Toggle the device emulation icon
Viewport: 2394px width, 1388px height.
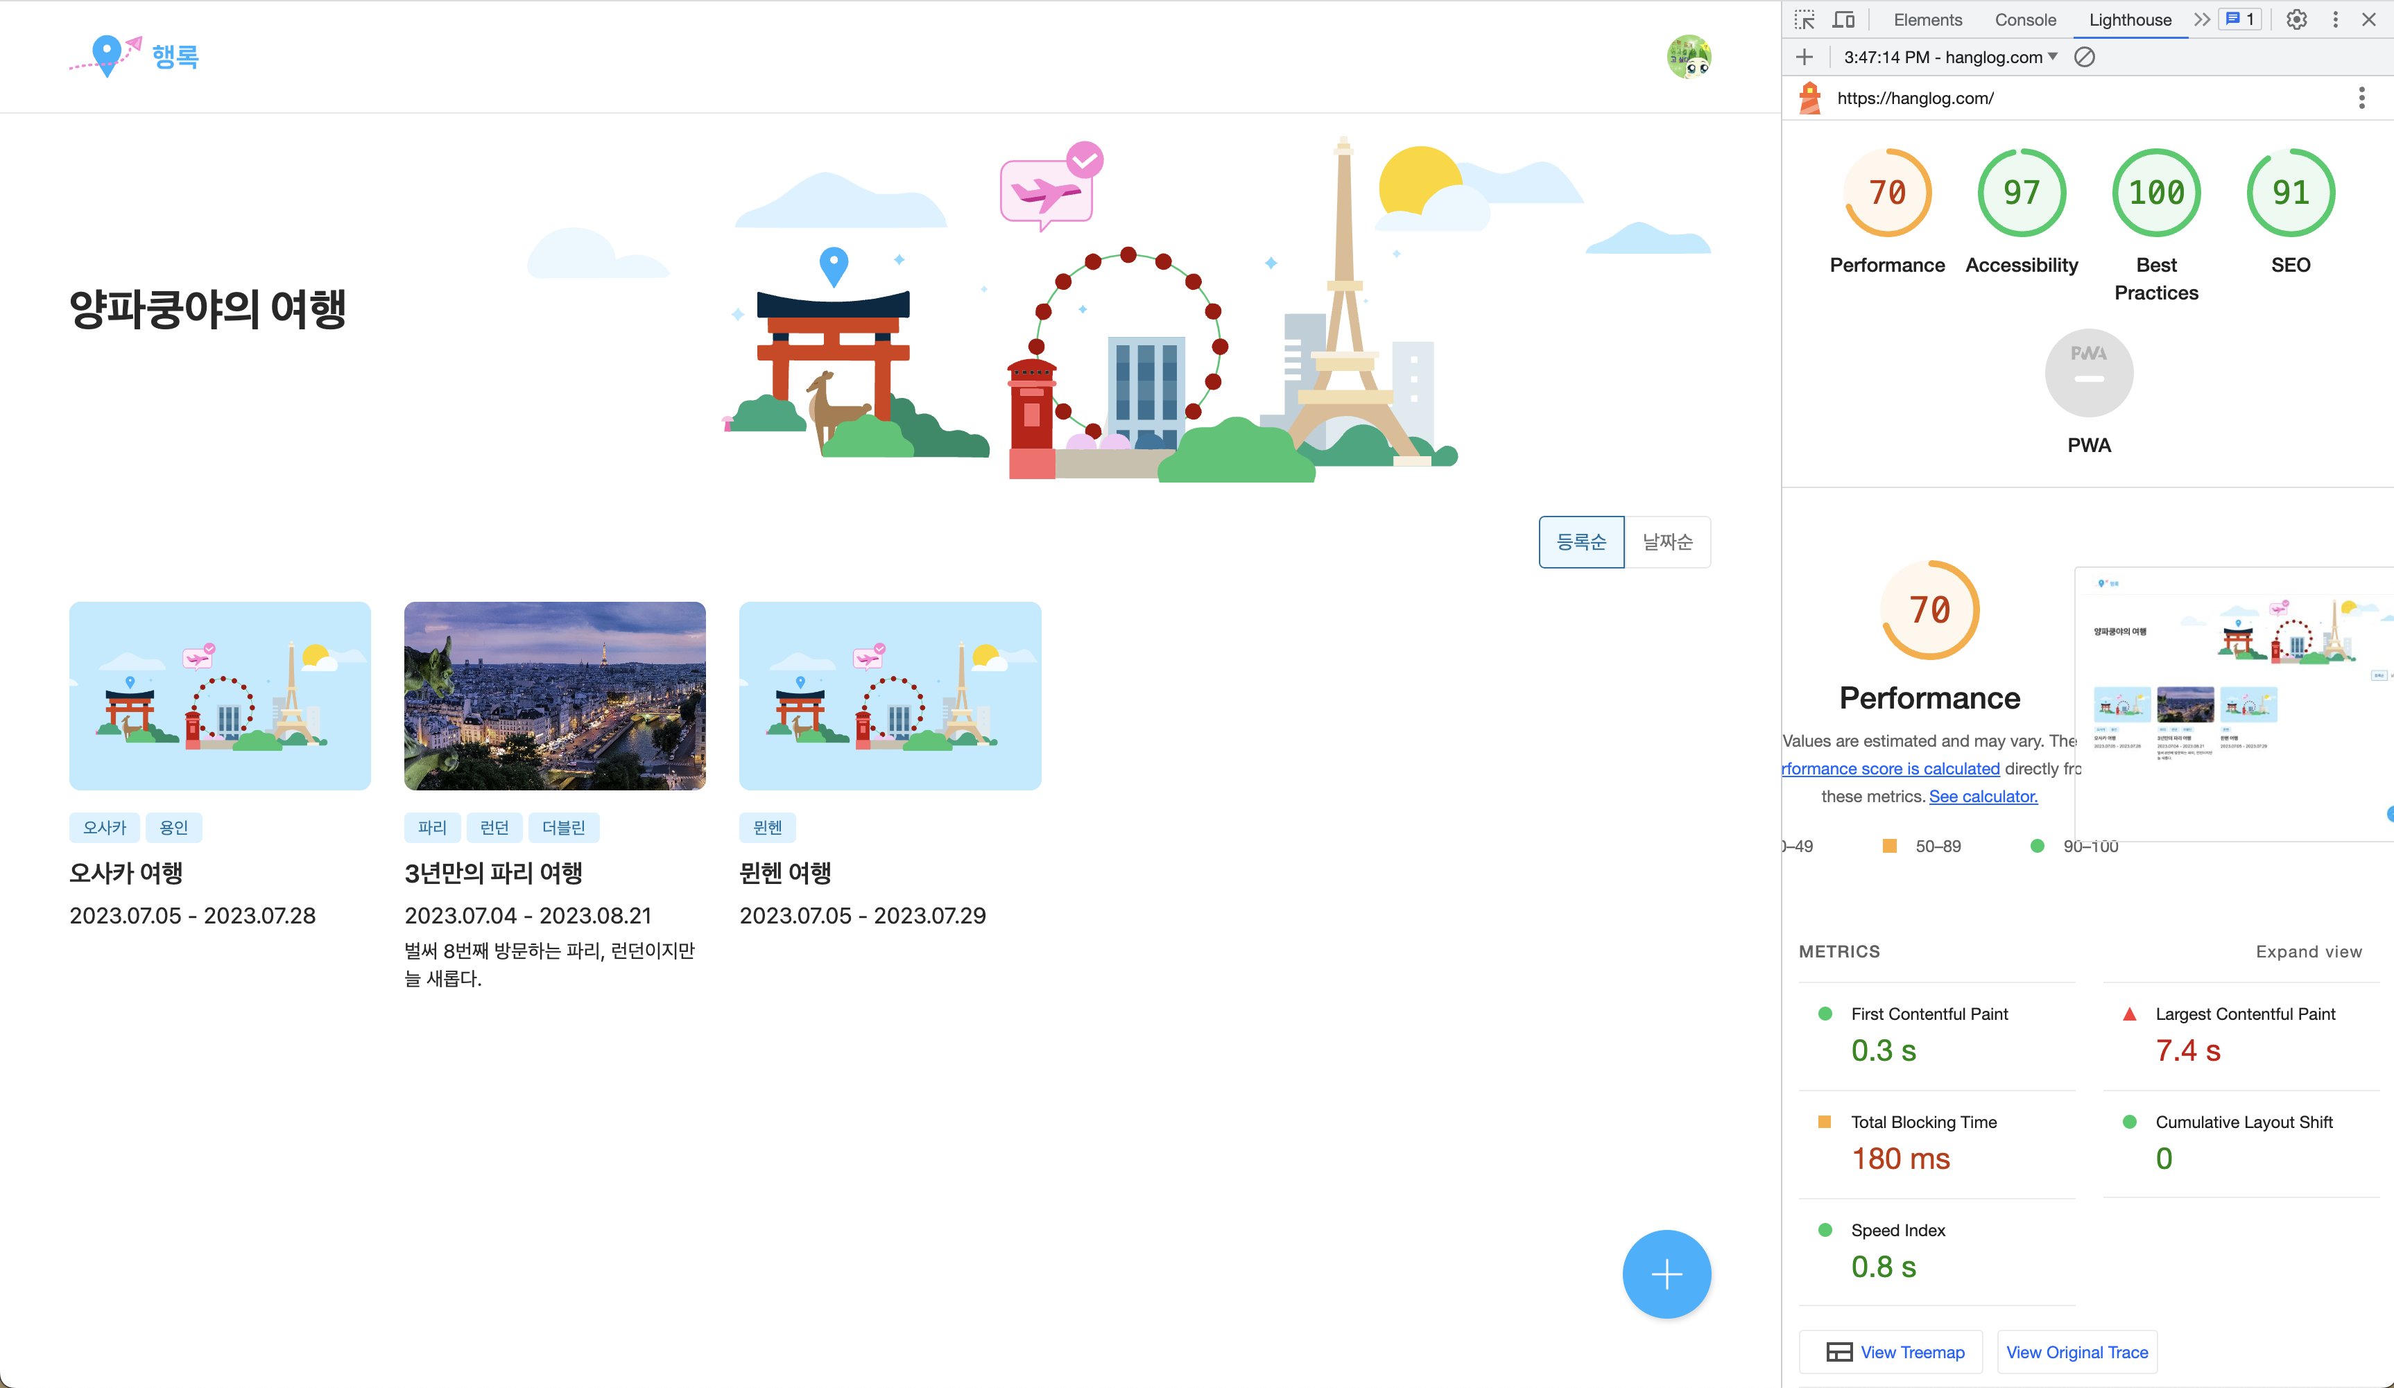tap(1843, 19)
